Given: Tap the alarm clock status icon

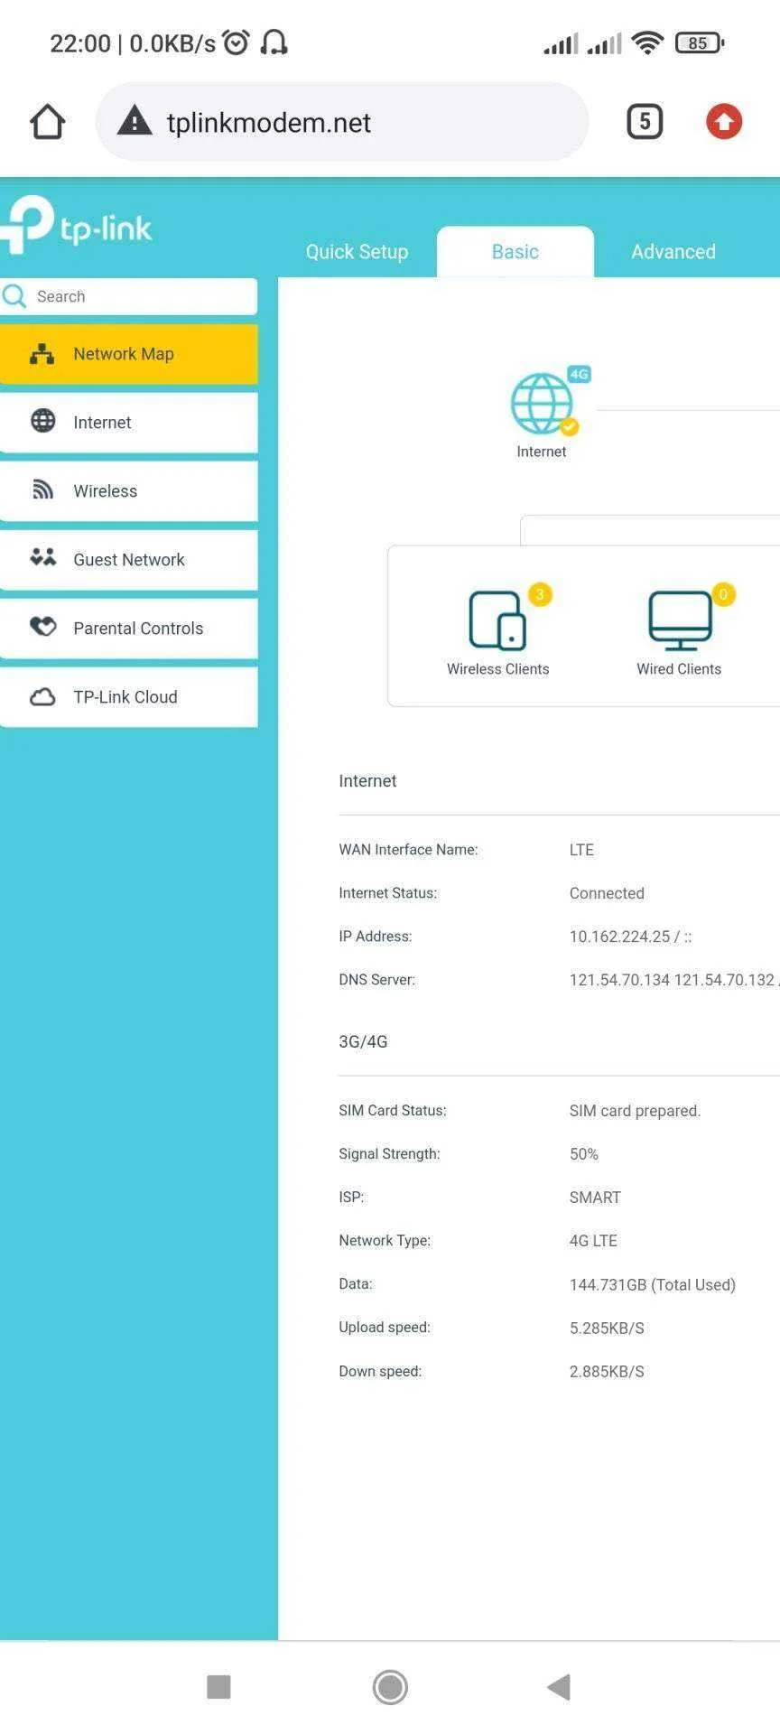Looking at the screenshot, I should [x=236, y=42].
